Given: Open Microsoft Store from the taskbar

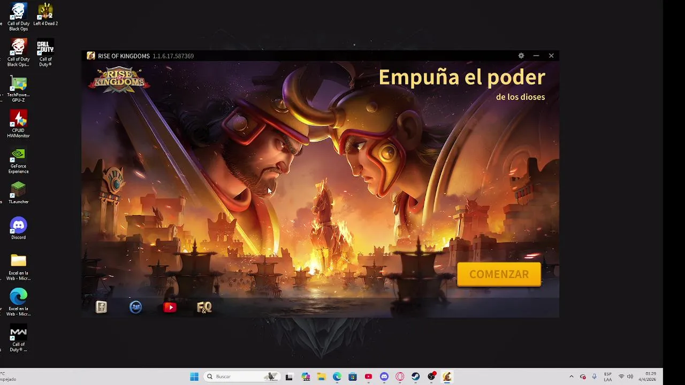Looking at the screenshot, I should tap(353, 376).
